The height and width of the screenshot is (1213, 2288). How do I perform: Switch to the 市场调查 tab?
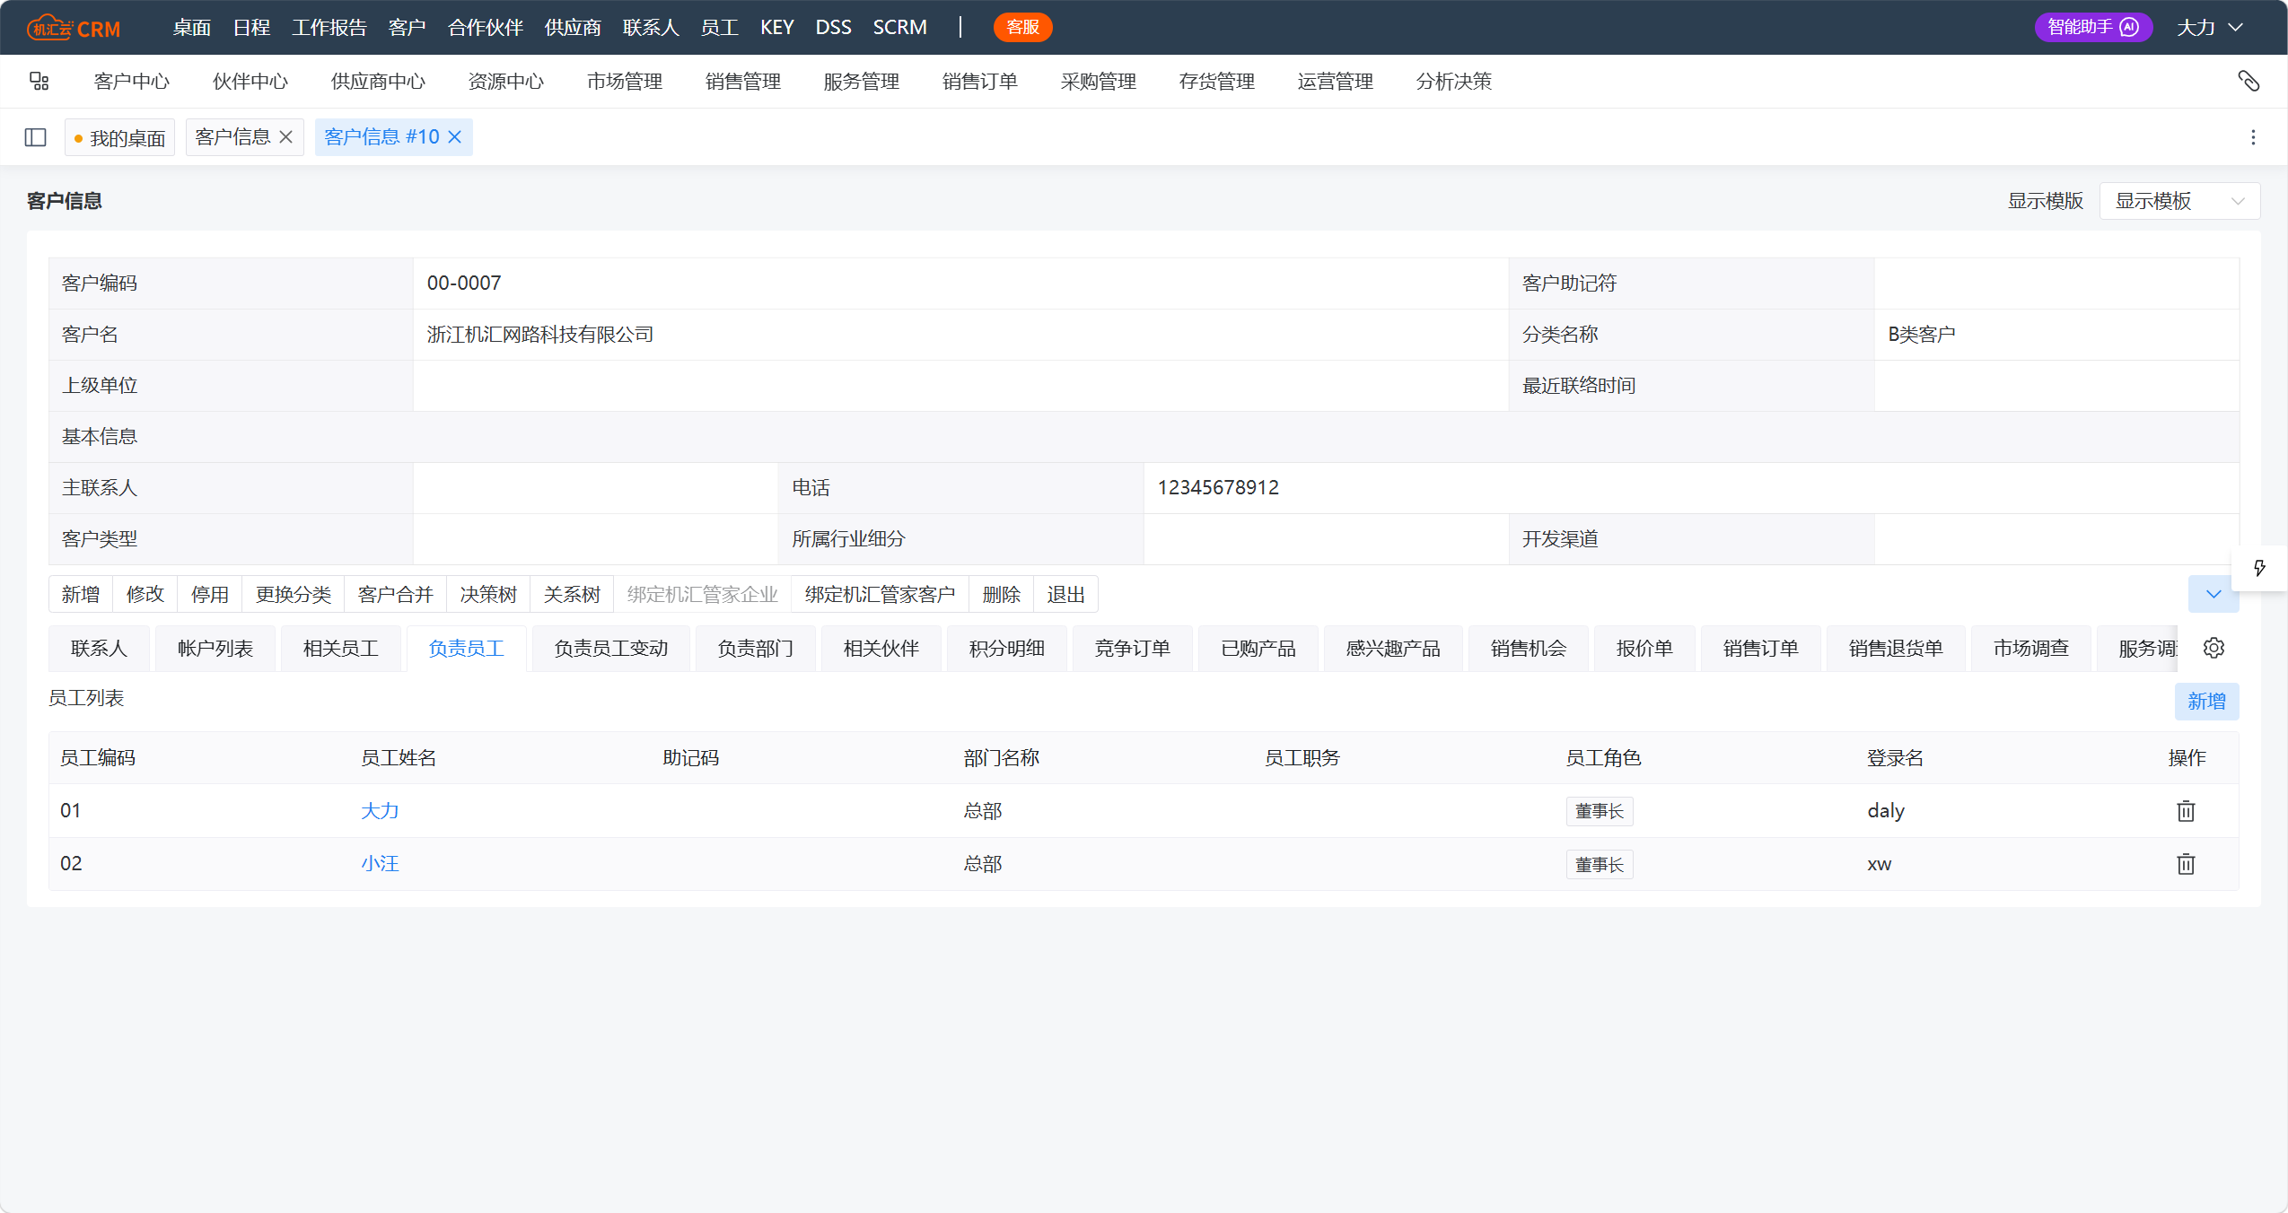[2031, 649]
